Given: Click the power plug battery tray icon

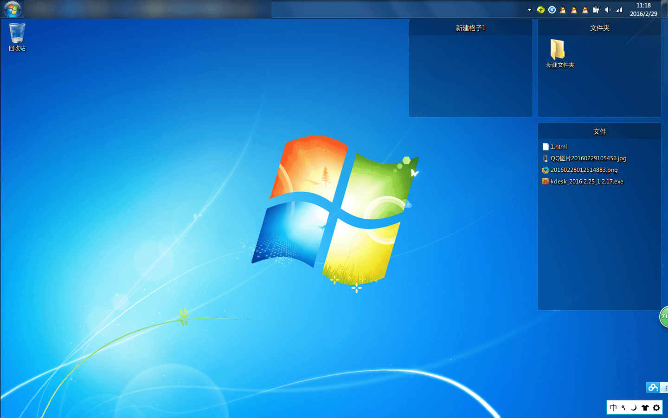Looking at the screenshot, I should pos(596,10).
